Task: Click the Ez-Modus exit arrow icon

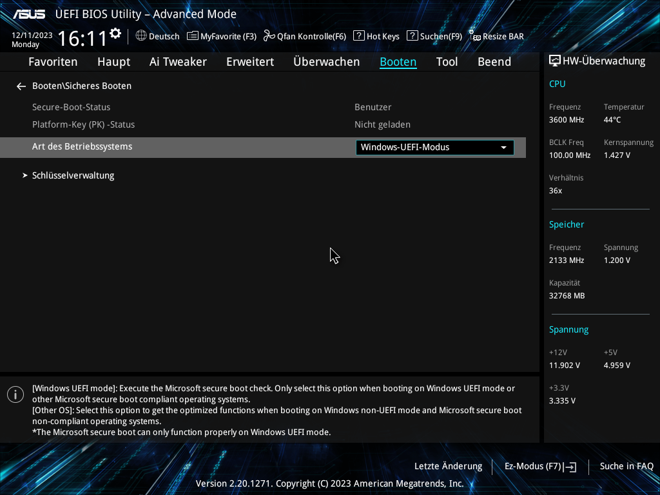Action: point(570,467)
